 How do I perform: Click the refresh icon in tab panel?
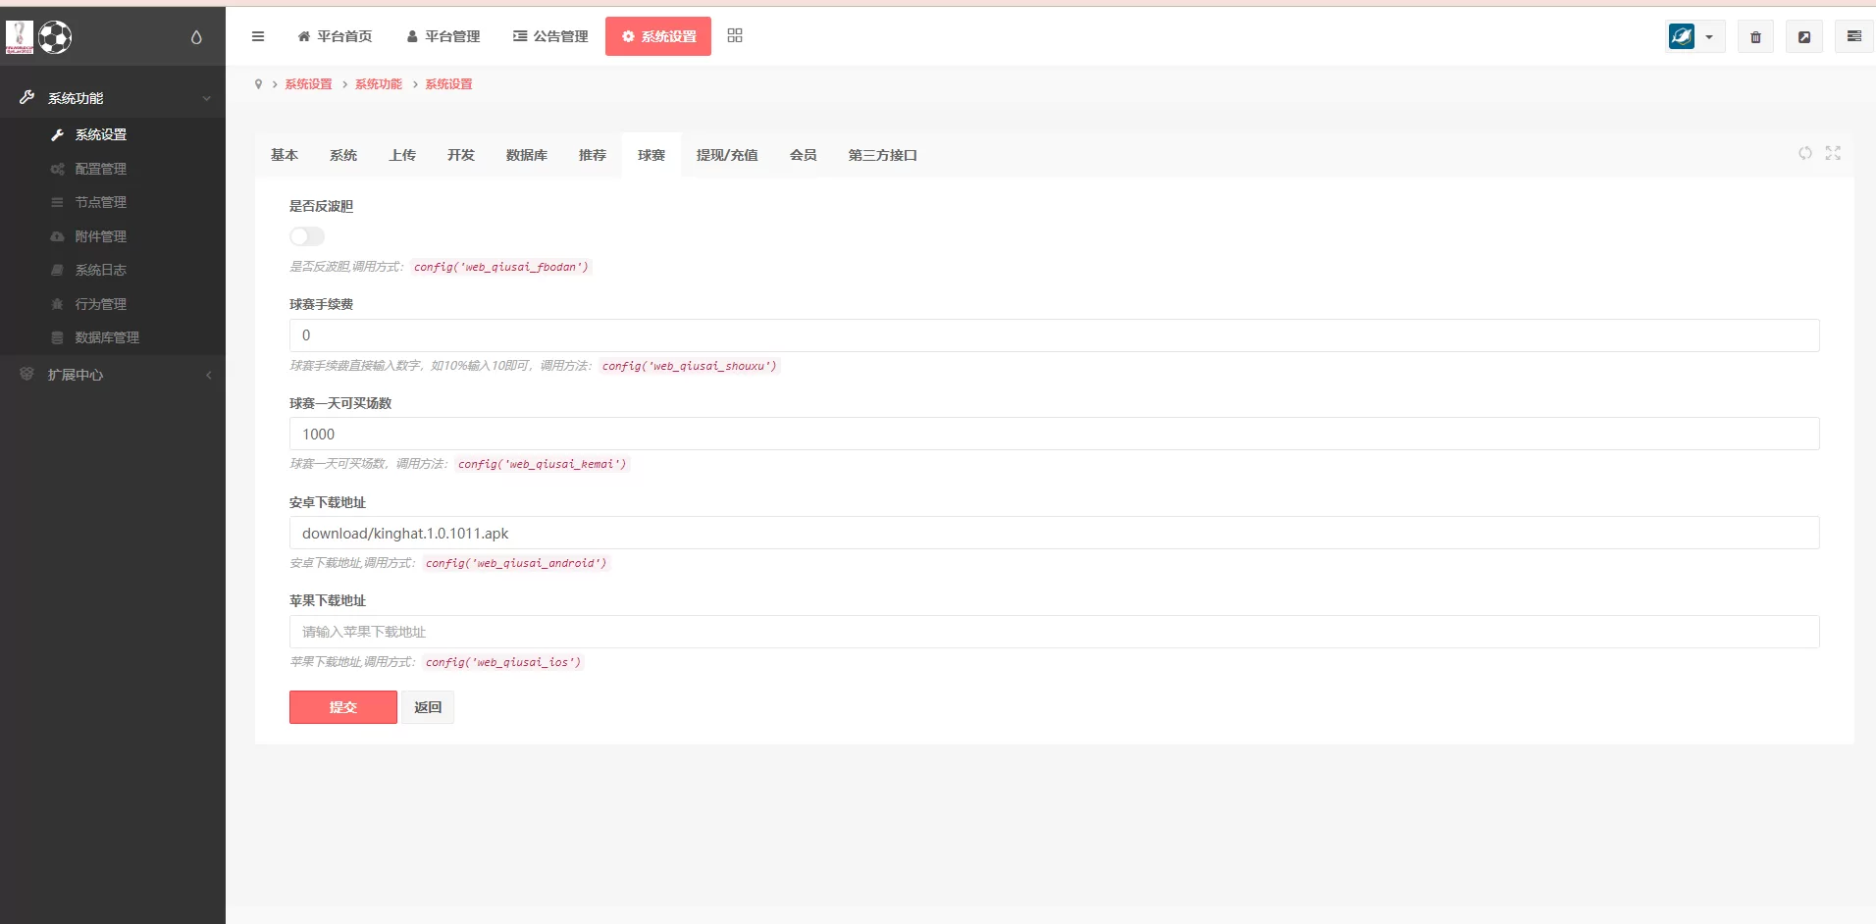click(1805, 153)
